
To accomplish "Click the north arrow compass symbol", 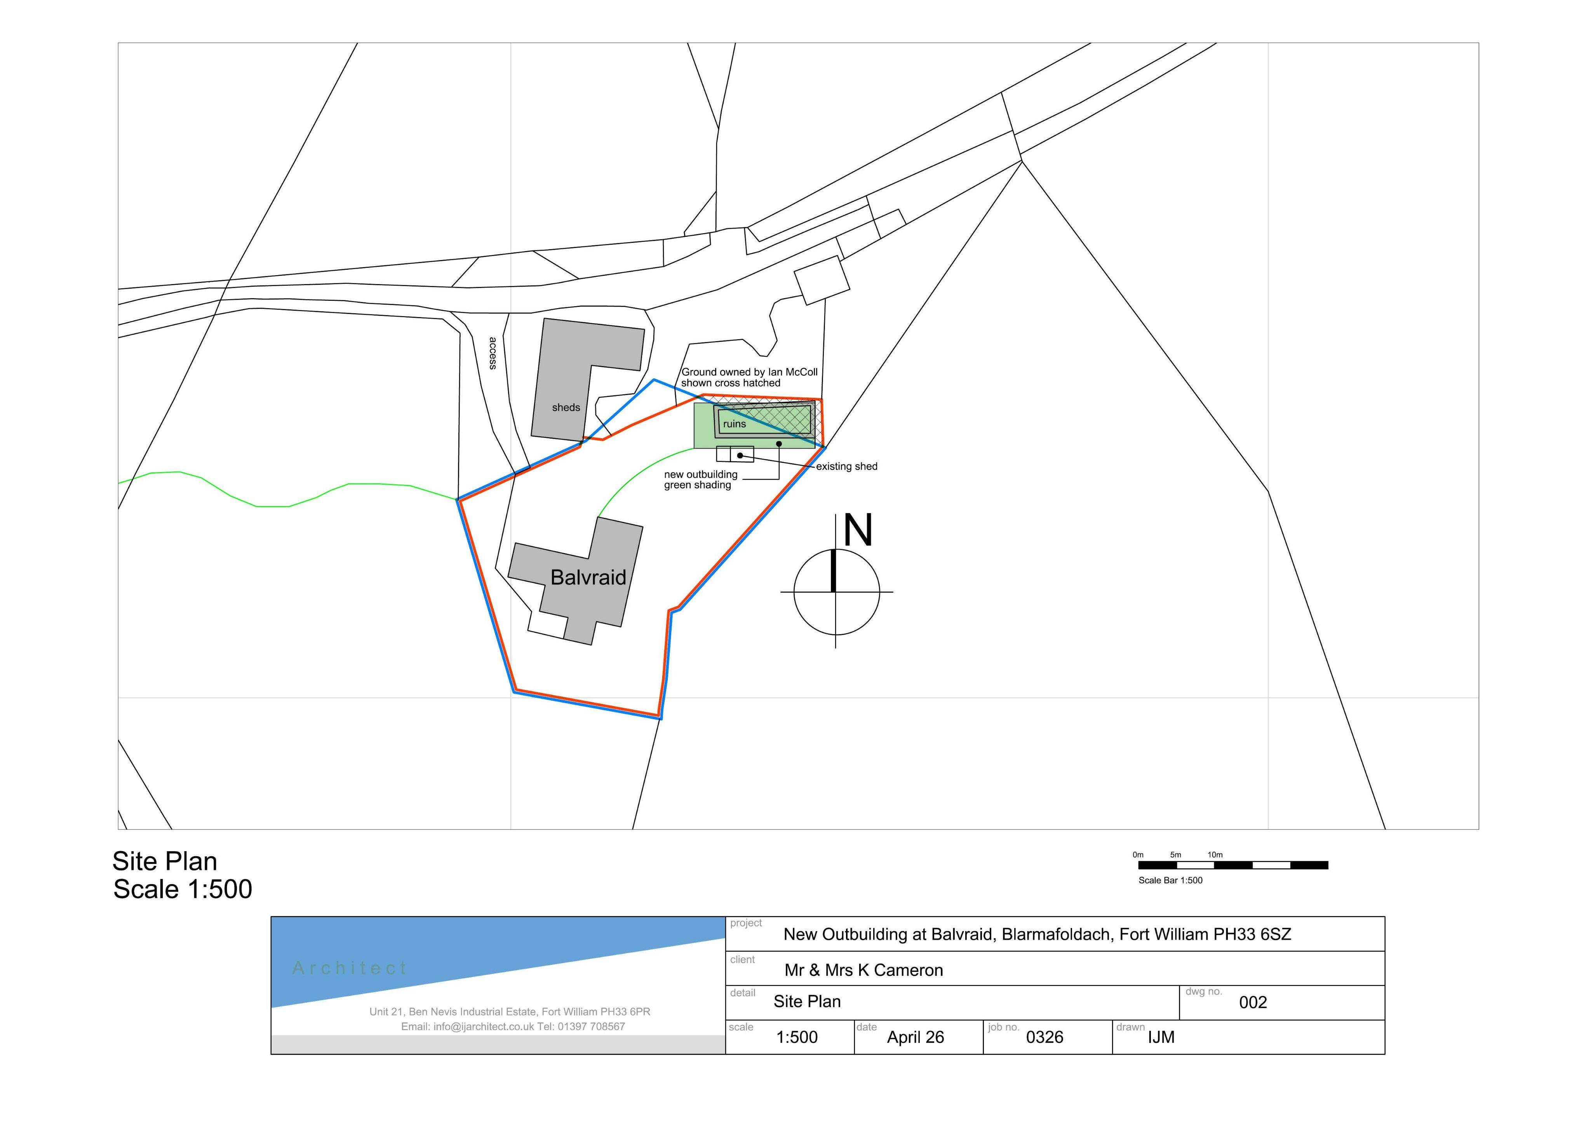I will coord(836,581).
